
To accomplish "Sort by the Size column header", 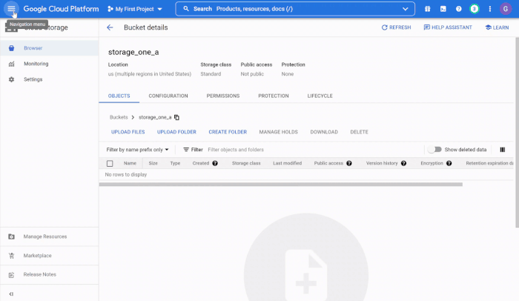I will point(153,163).
